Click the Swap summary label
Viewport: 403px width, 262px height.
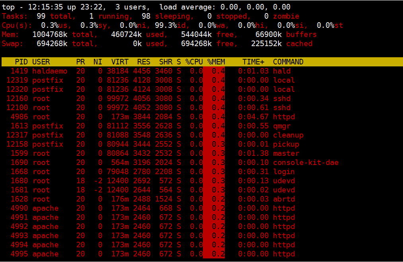pos(13,44)
